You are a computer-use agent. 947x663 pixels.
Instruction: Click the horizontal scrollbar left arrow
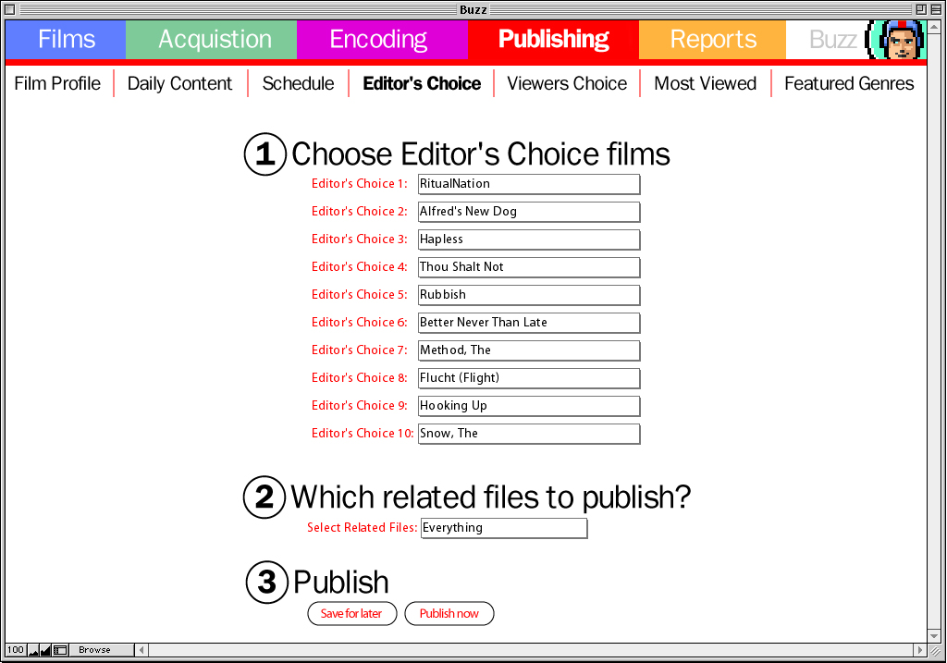coord(141,650)
